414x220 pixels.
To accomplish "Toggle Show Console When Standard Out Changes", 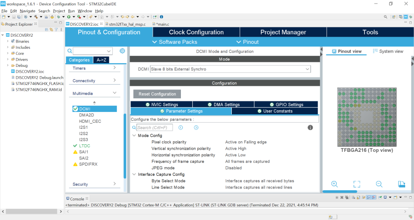I will (368, 197).
